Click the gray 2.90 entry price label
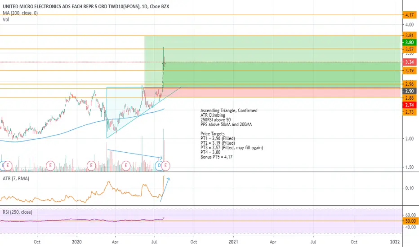The width and height of the screenshot is (419, 247). 410,91
